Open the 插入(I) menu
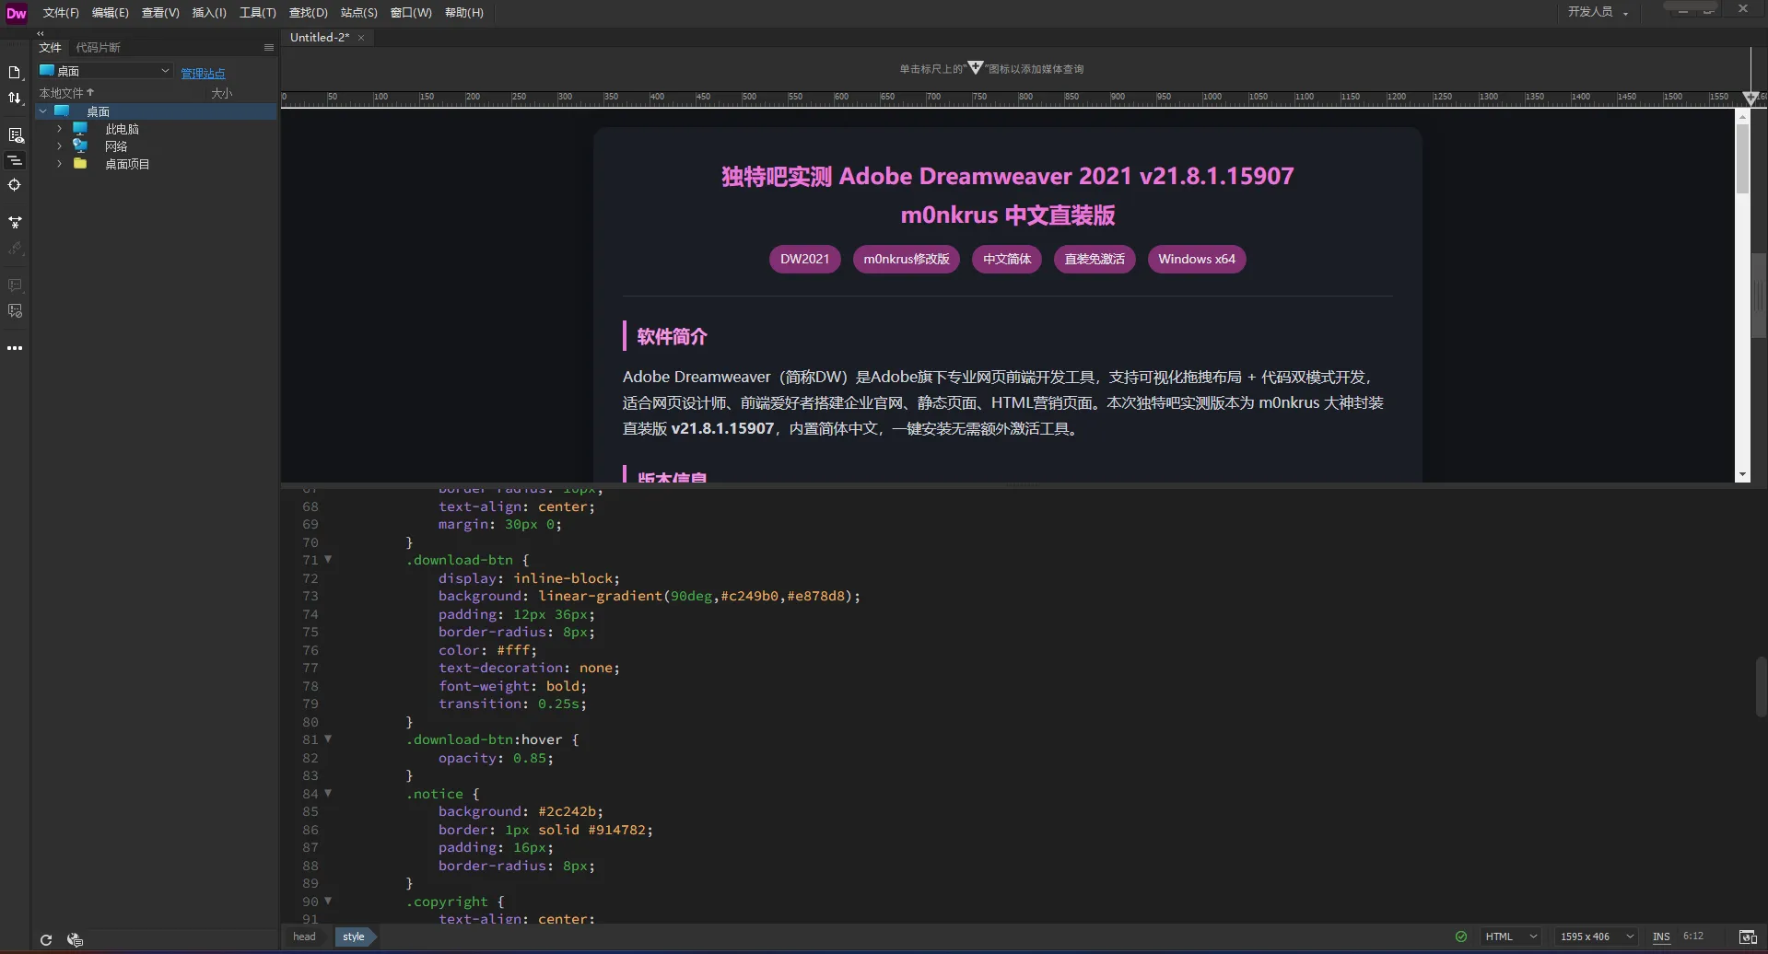 click(209, 13)
